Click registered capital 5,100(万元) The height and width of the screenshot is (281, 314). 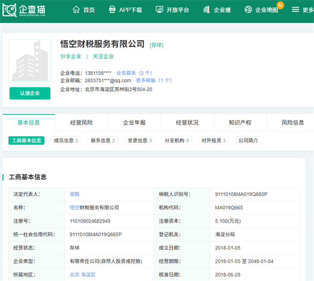tap(228, 221)
